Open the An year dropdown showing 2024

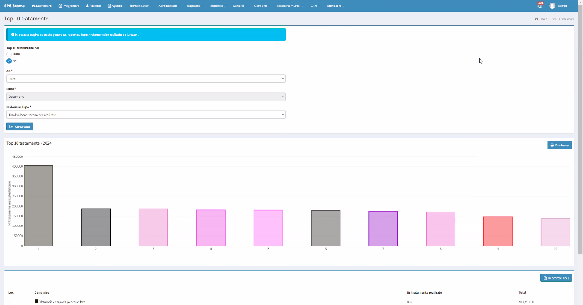[x=146, y=79]
